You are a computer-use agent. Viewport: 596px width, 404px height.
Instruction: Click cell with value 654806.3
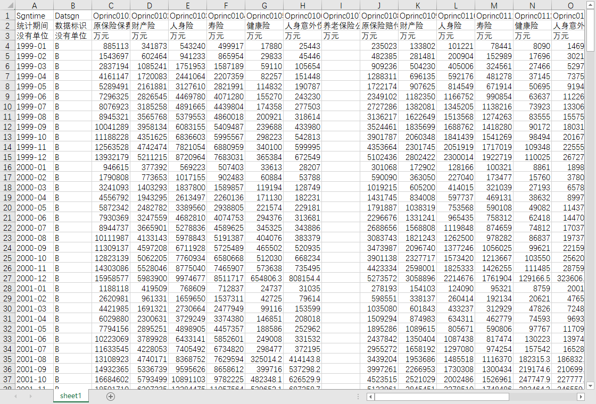[264, 279]
